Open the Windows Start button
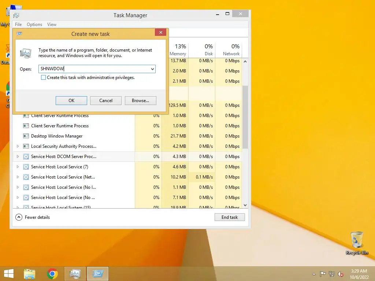Screen dimensions: 375x281 click(x=9, y=274)
